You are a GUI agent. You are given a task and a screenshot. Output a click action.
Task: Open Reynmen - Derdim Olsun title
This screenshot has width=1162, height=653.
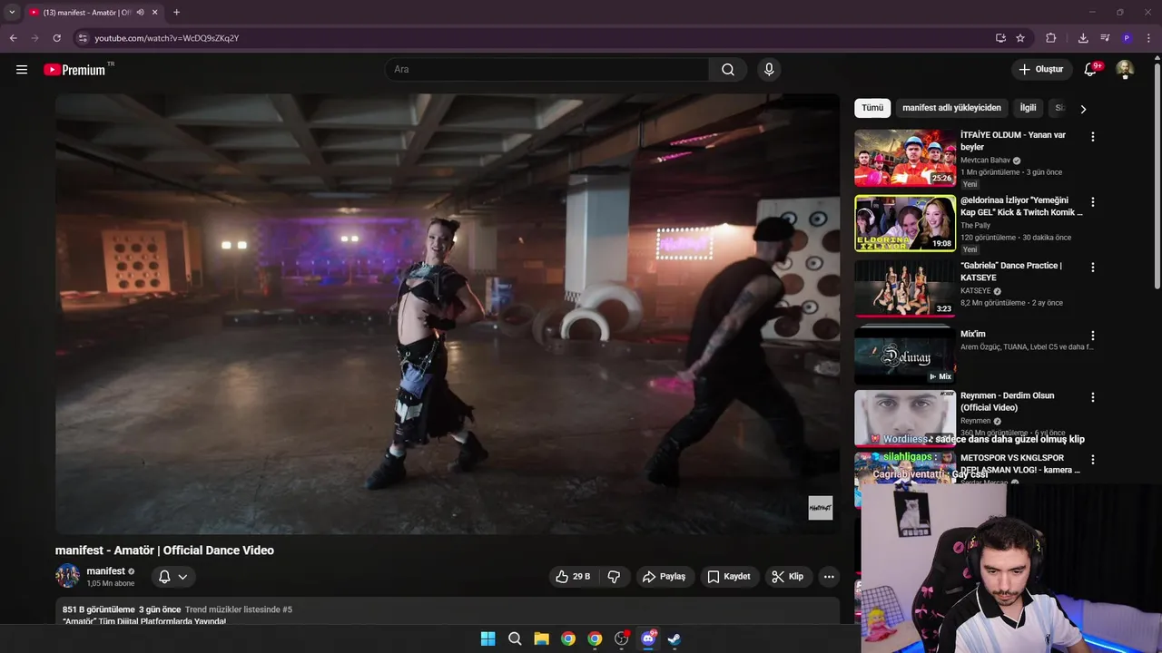coord(1008,402)
